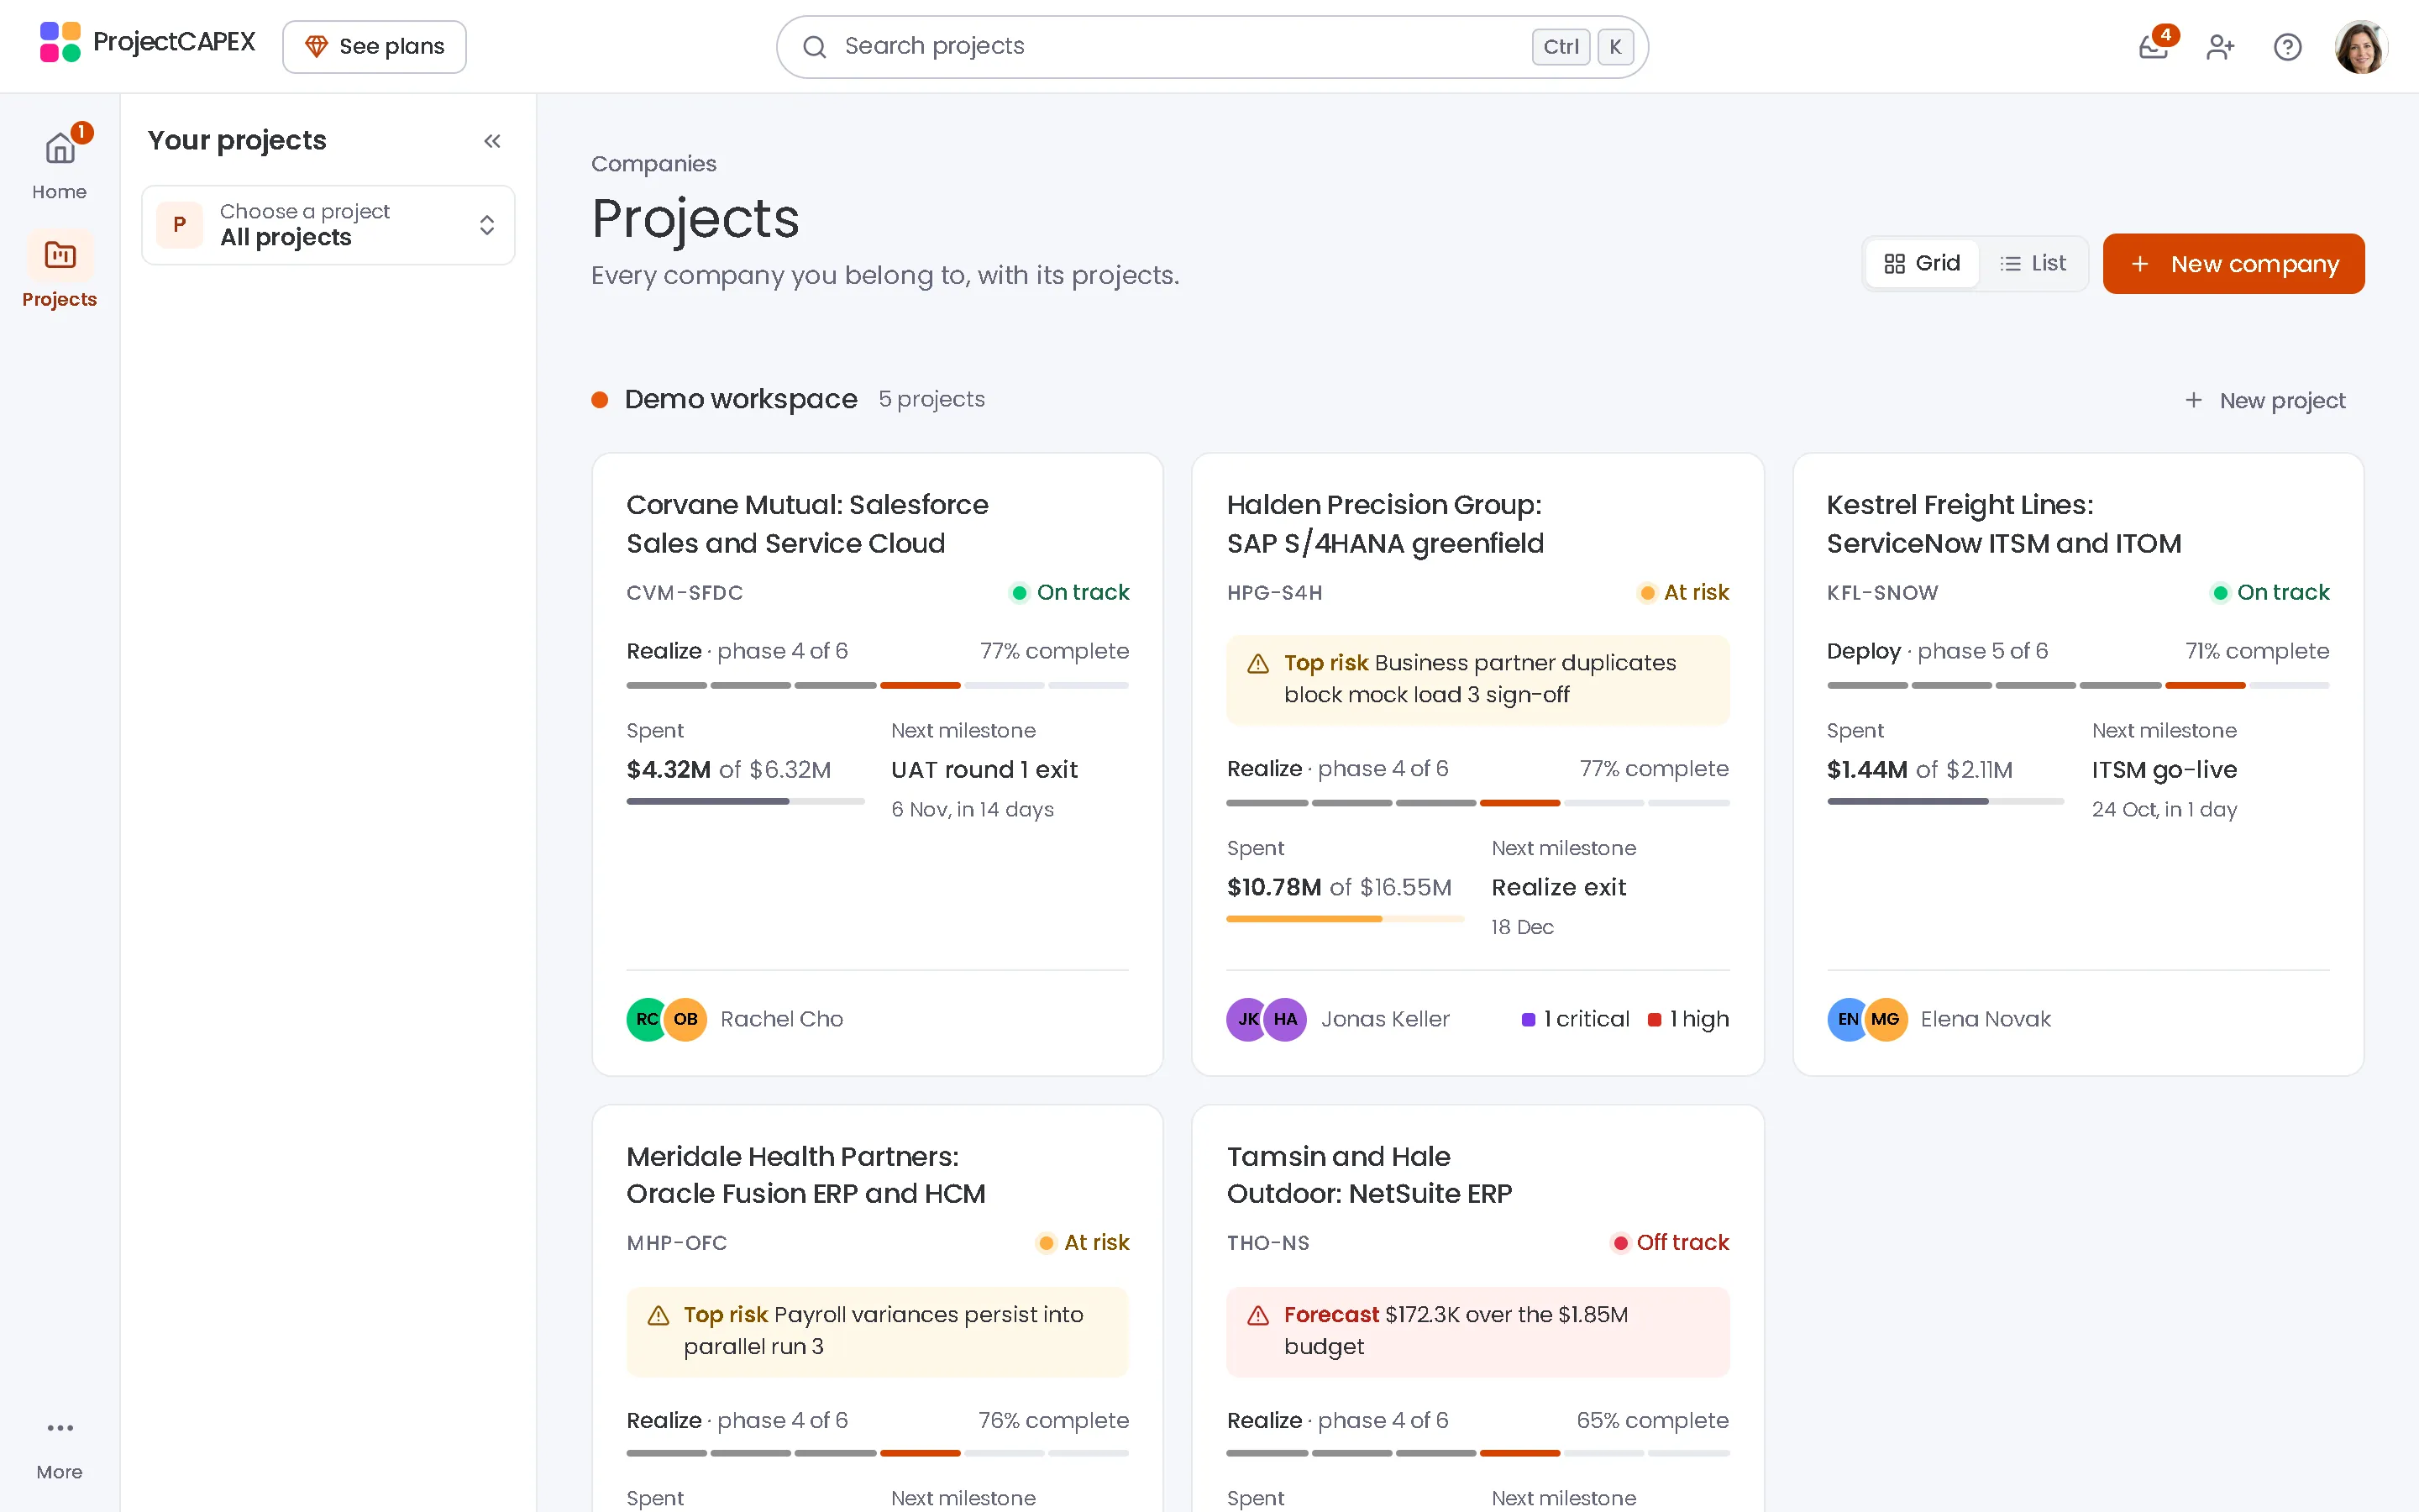2419x1512 pixels.
Task: Click Meridale payroll variances top risk
Action: (878, 1332)
